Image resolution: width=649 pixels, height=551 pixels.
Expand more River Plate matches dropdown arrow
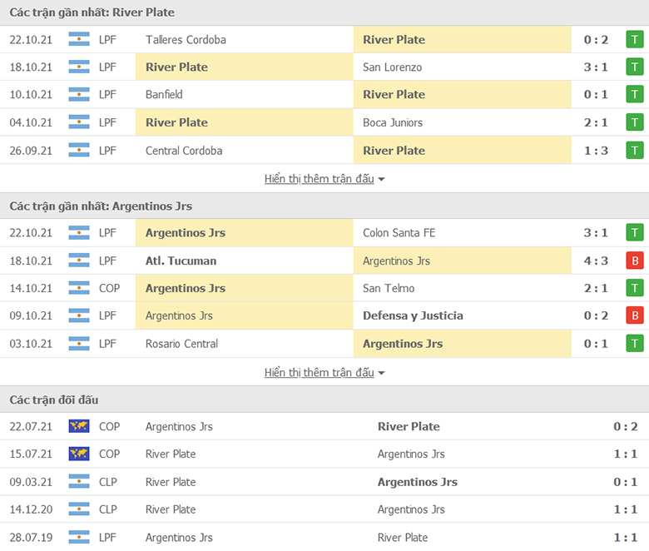pyautogui.click(x=382, y=179)
